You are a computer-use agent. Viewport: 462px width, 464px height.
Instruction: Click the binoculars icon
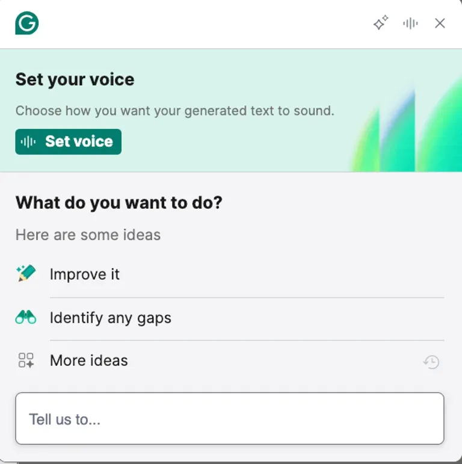pos(26,318)
